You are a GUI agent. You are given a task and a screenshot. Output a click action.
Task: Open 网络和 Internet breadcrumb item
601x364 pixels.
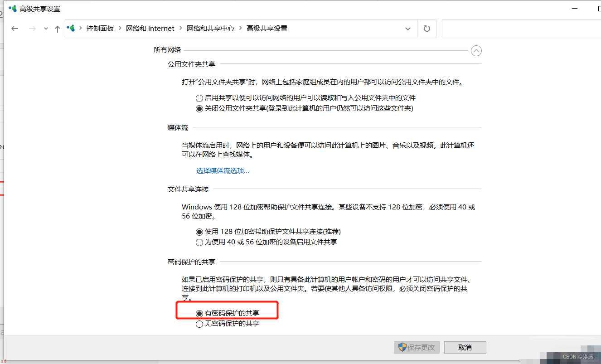pyautogui.click(x=150, y=29)
